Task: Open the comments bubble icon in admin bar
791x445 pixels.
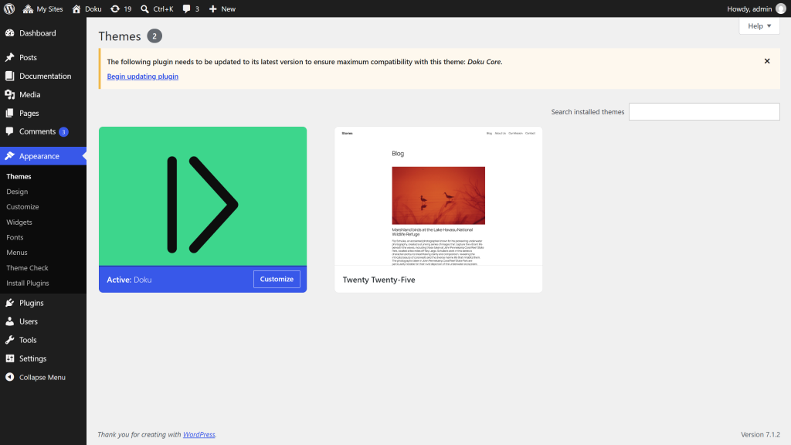Action: pos(187,9)
